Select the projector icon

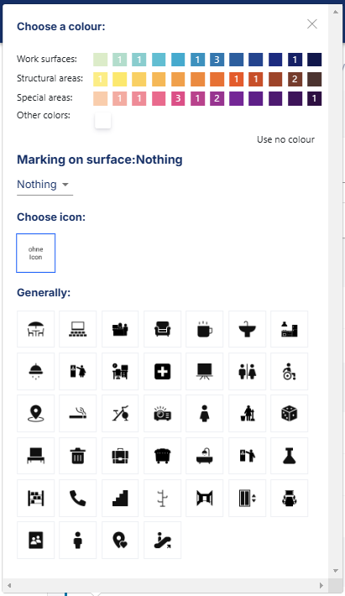point(162,414)
